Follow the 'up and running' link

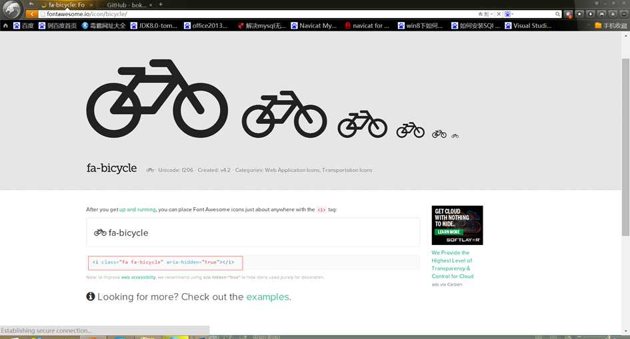click(x=137, y=209)
